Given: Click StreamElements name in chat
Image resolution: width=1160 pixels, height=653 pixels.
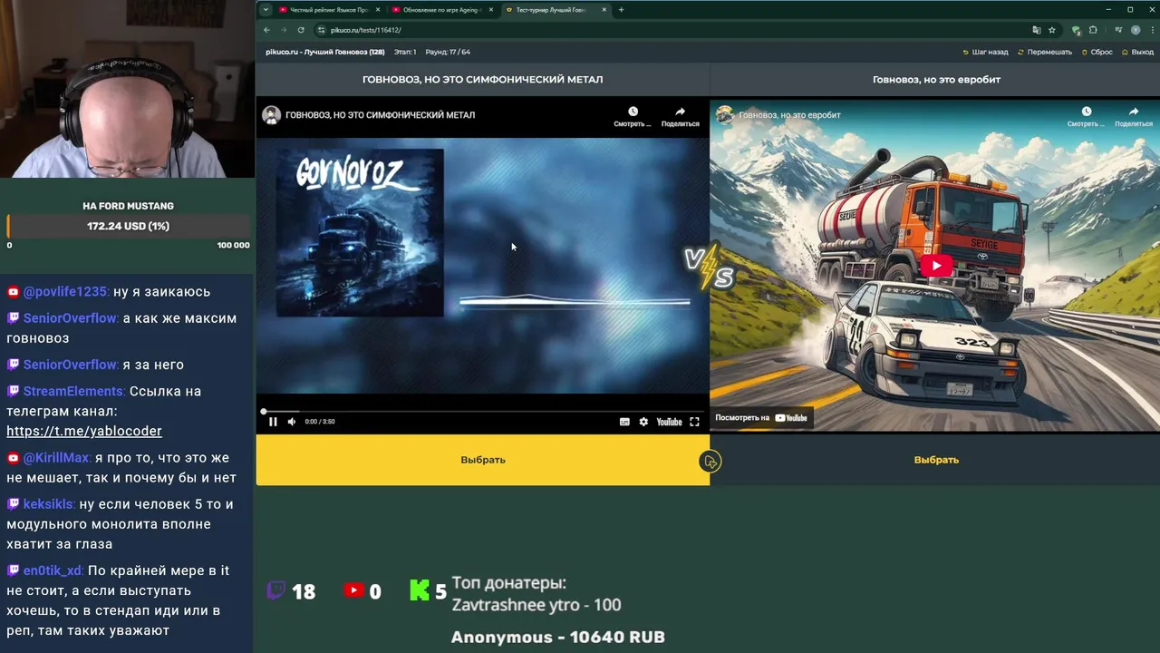Looking at the screenshot, I should [x=73, y=391].
